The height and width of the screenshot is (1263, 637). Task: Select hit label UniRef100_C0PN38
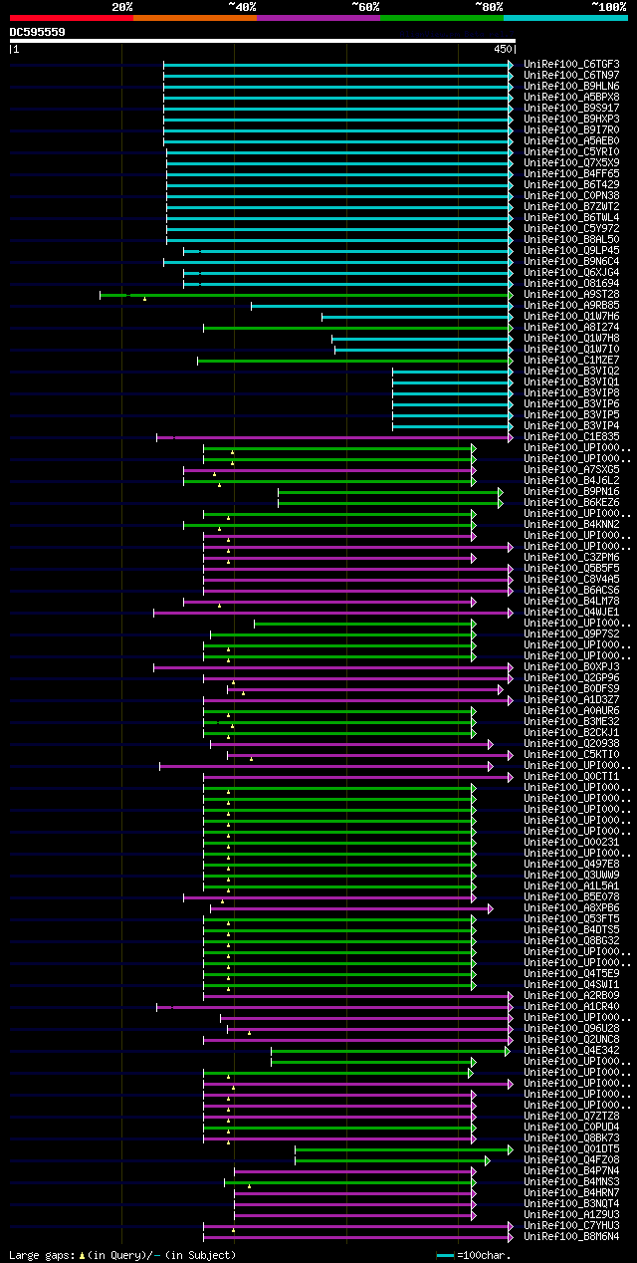click(571, 196)
